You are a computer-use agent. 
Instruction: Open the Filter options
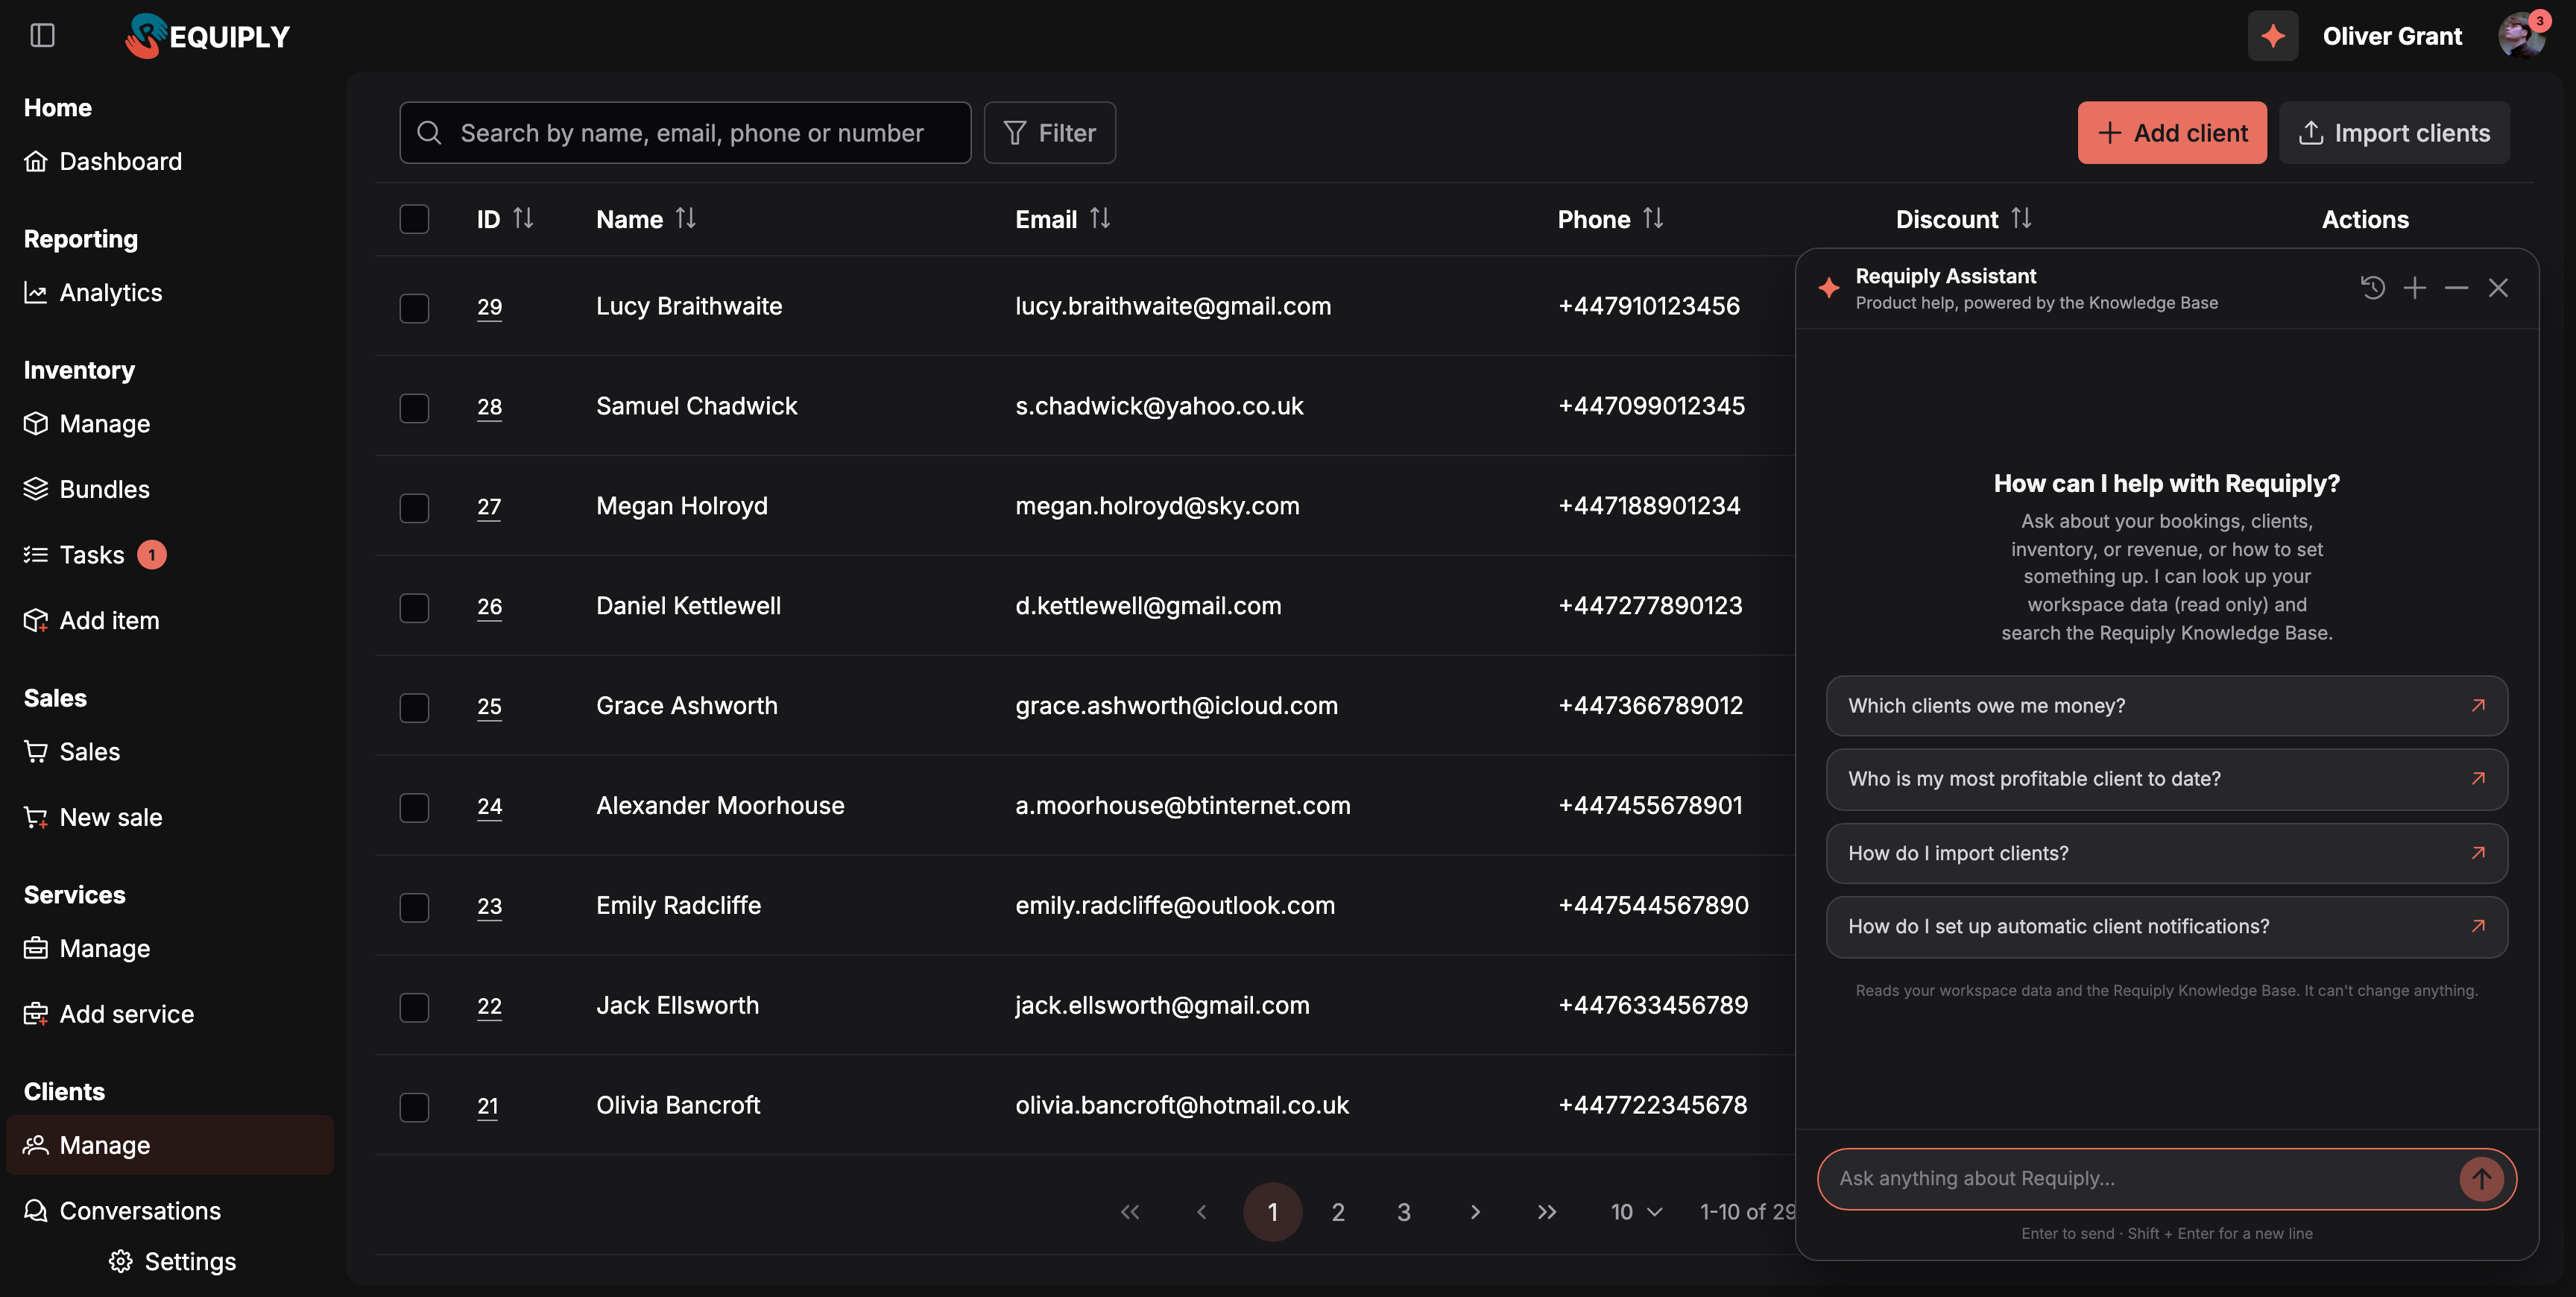coord(1049,133)
